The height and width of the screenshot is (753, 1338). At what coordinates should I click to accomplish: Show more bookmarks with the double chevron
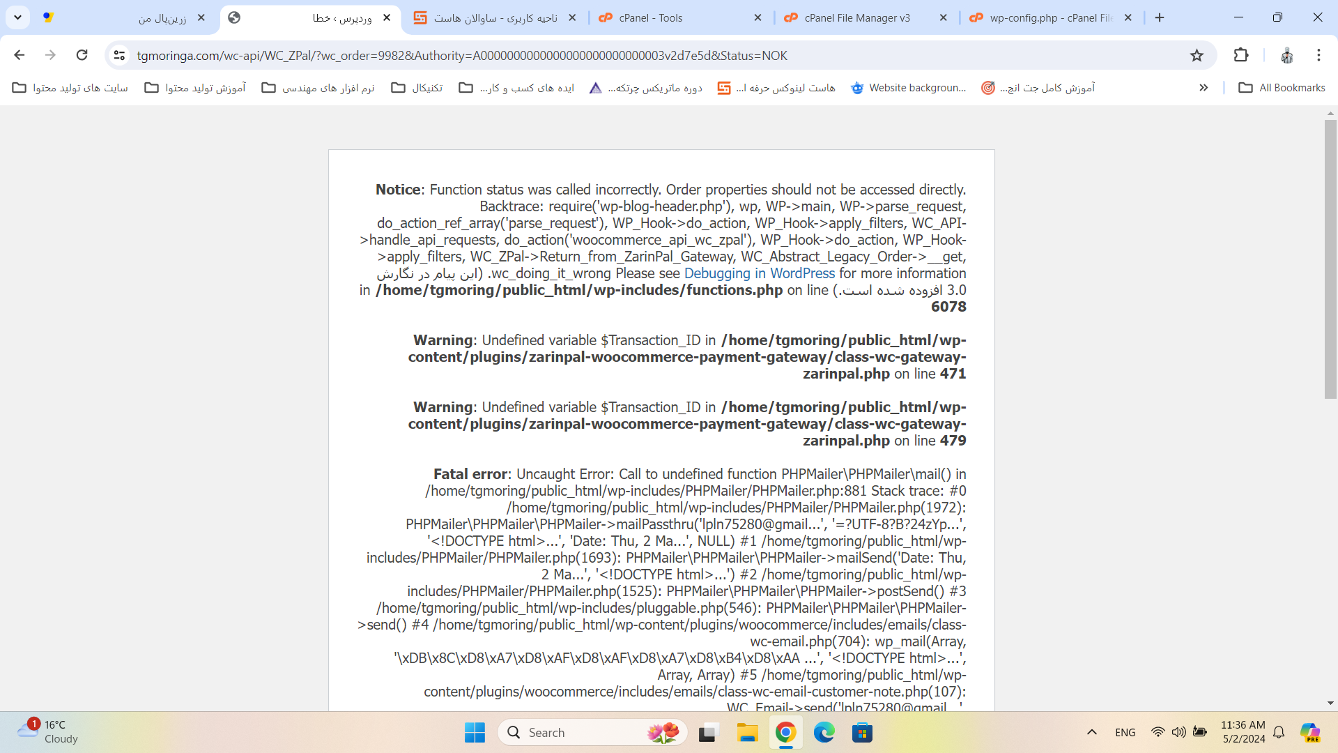click(x=1204, y=88)
